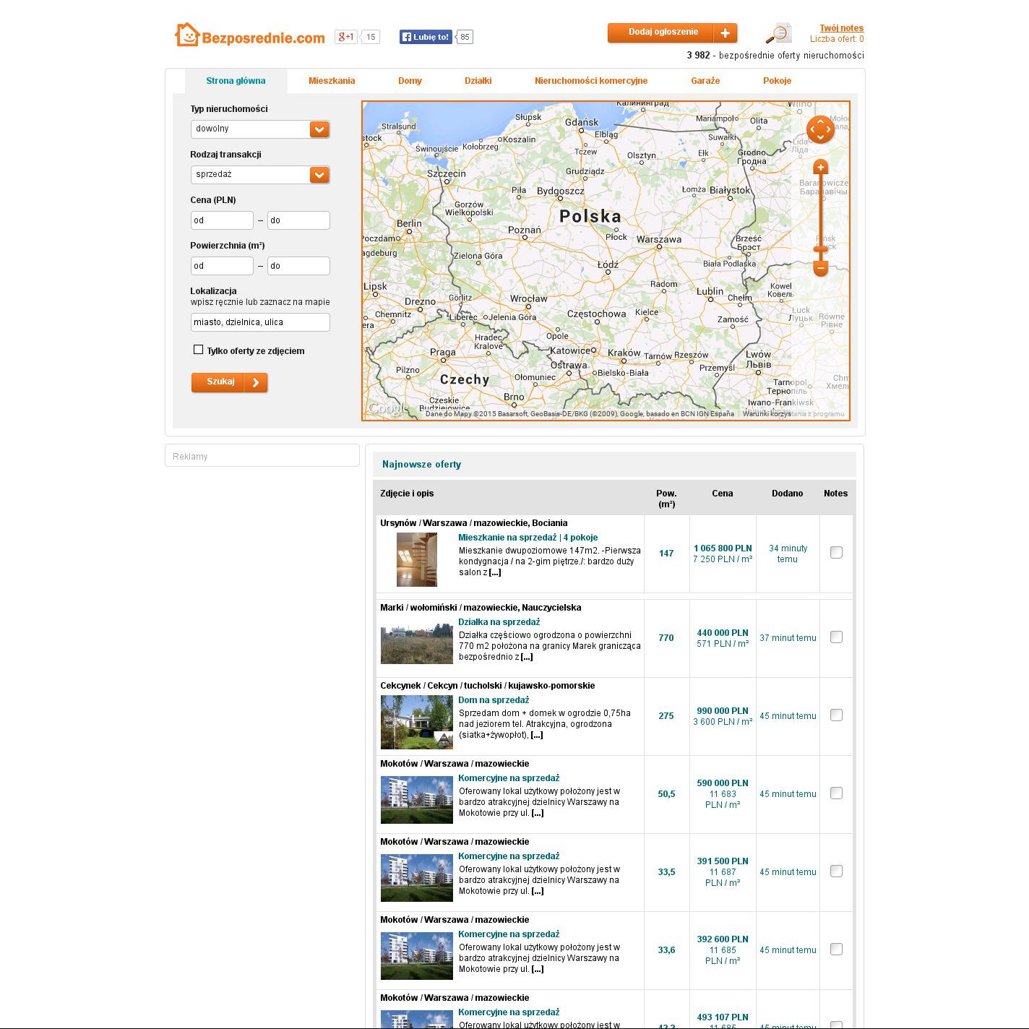
Task: Click the map zoom slider handle
Action: [820, 249]
